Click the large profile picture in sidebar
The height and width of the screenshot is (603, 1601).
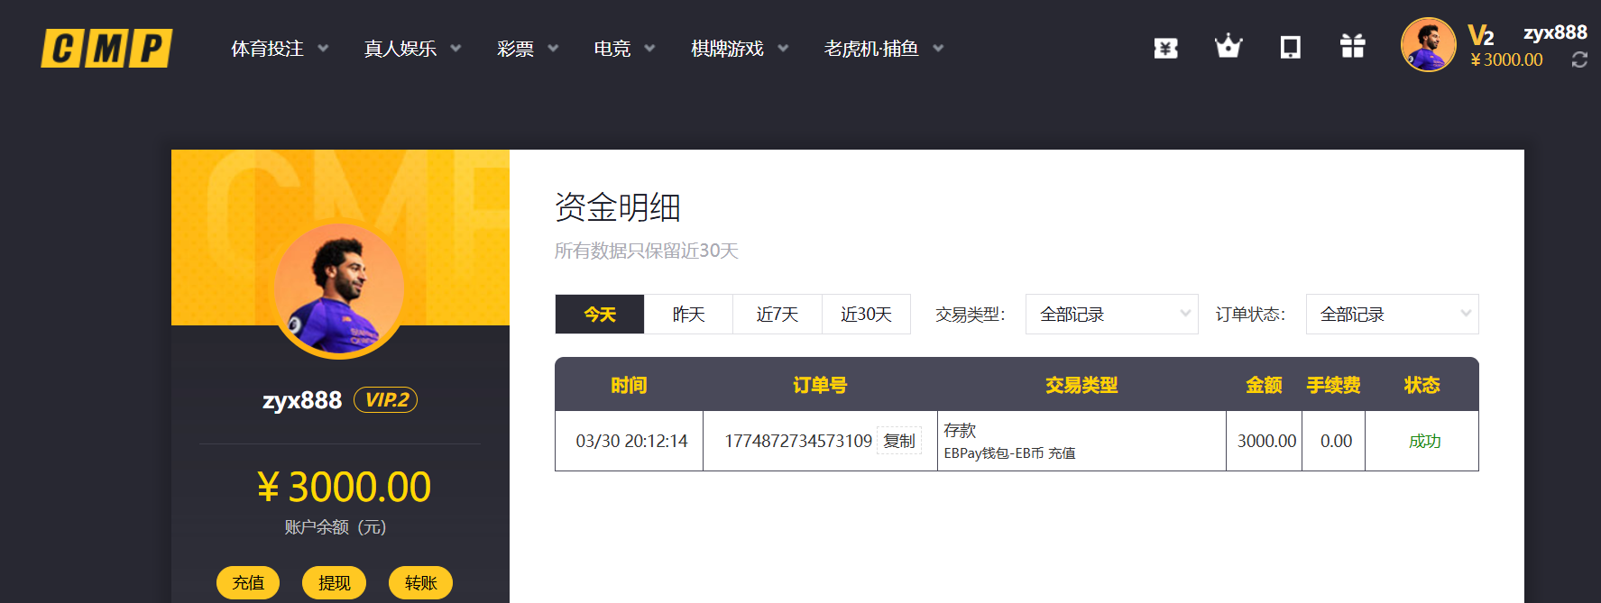(x=339, y=288)
